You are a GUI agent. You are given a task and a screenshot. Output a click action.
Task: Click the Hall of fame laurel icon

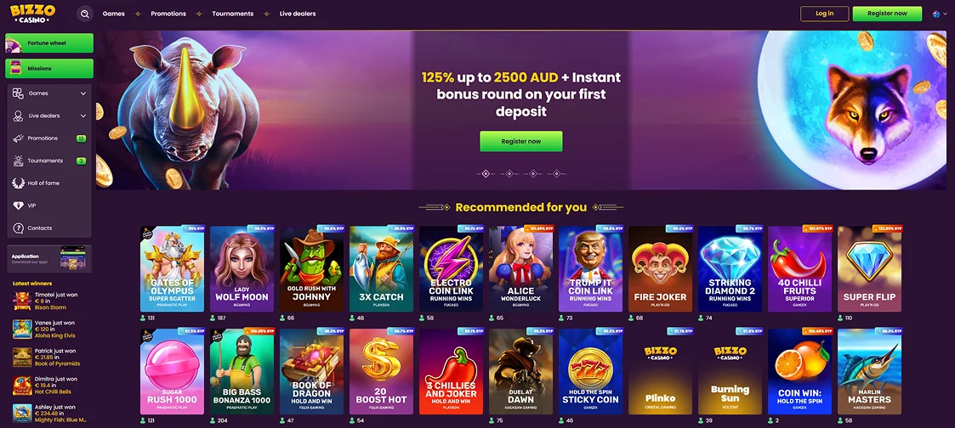point(18,183)
